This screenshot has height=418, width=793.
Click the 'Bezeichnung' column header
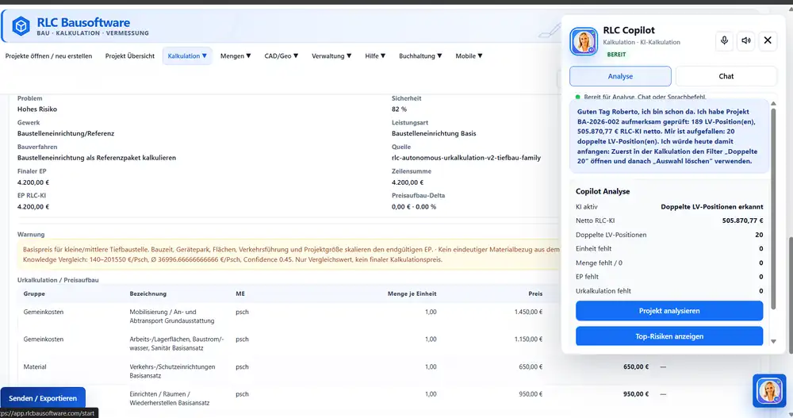147,294
